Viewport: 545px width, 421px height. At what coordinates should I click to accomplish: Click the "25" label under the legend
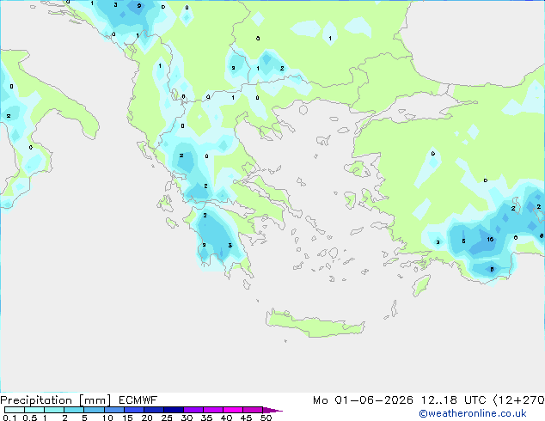[167, 418]
